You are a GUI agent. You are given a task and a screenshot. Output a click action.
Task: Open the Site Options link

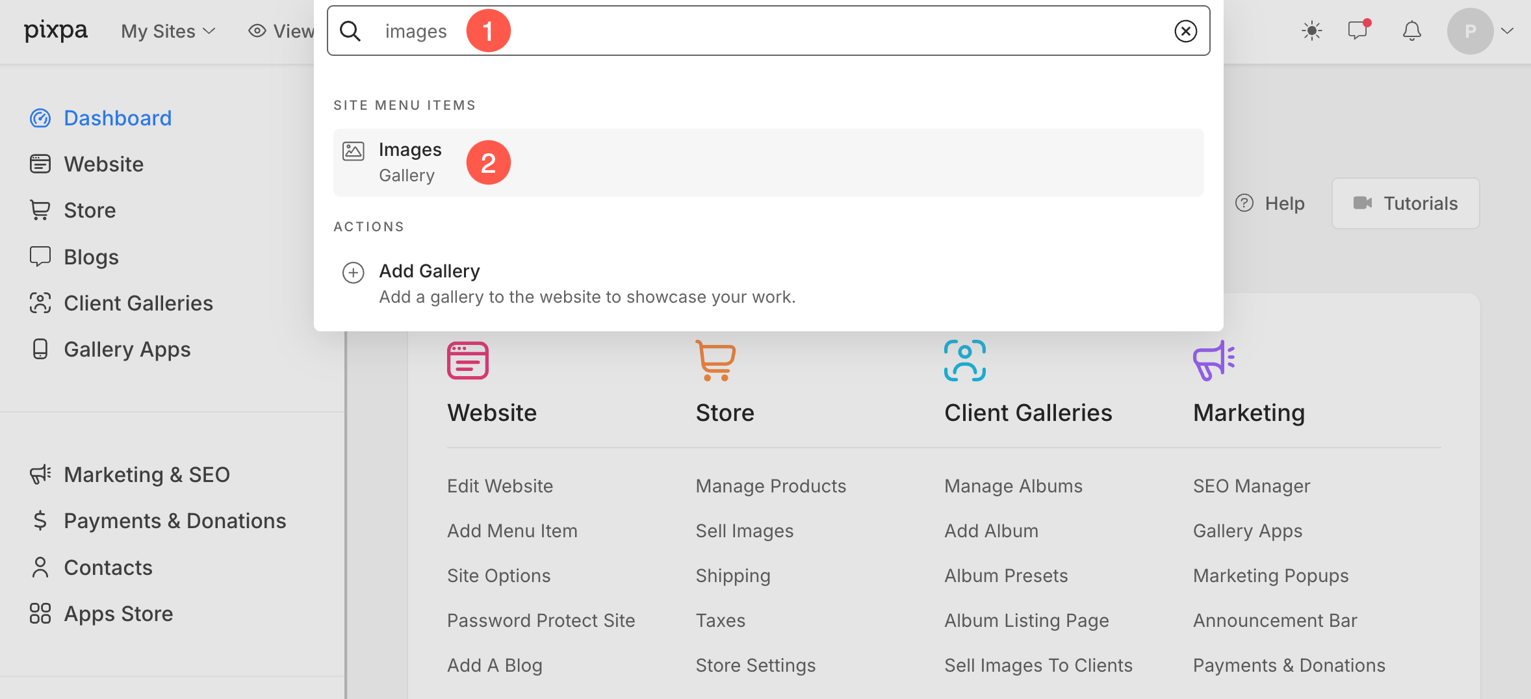[x=498, y=576]
